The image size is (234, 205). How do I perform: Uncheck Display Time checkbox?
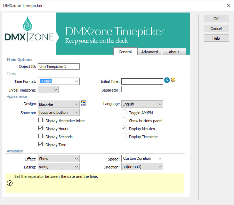(x=41, y=144)
